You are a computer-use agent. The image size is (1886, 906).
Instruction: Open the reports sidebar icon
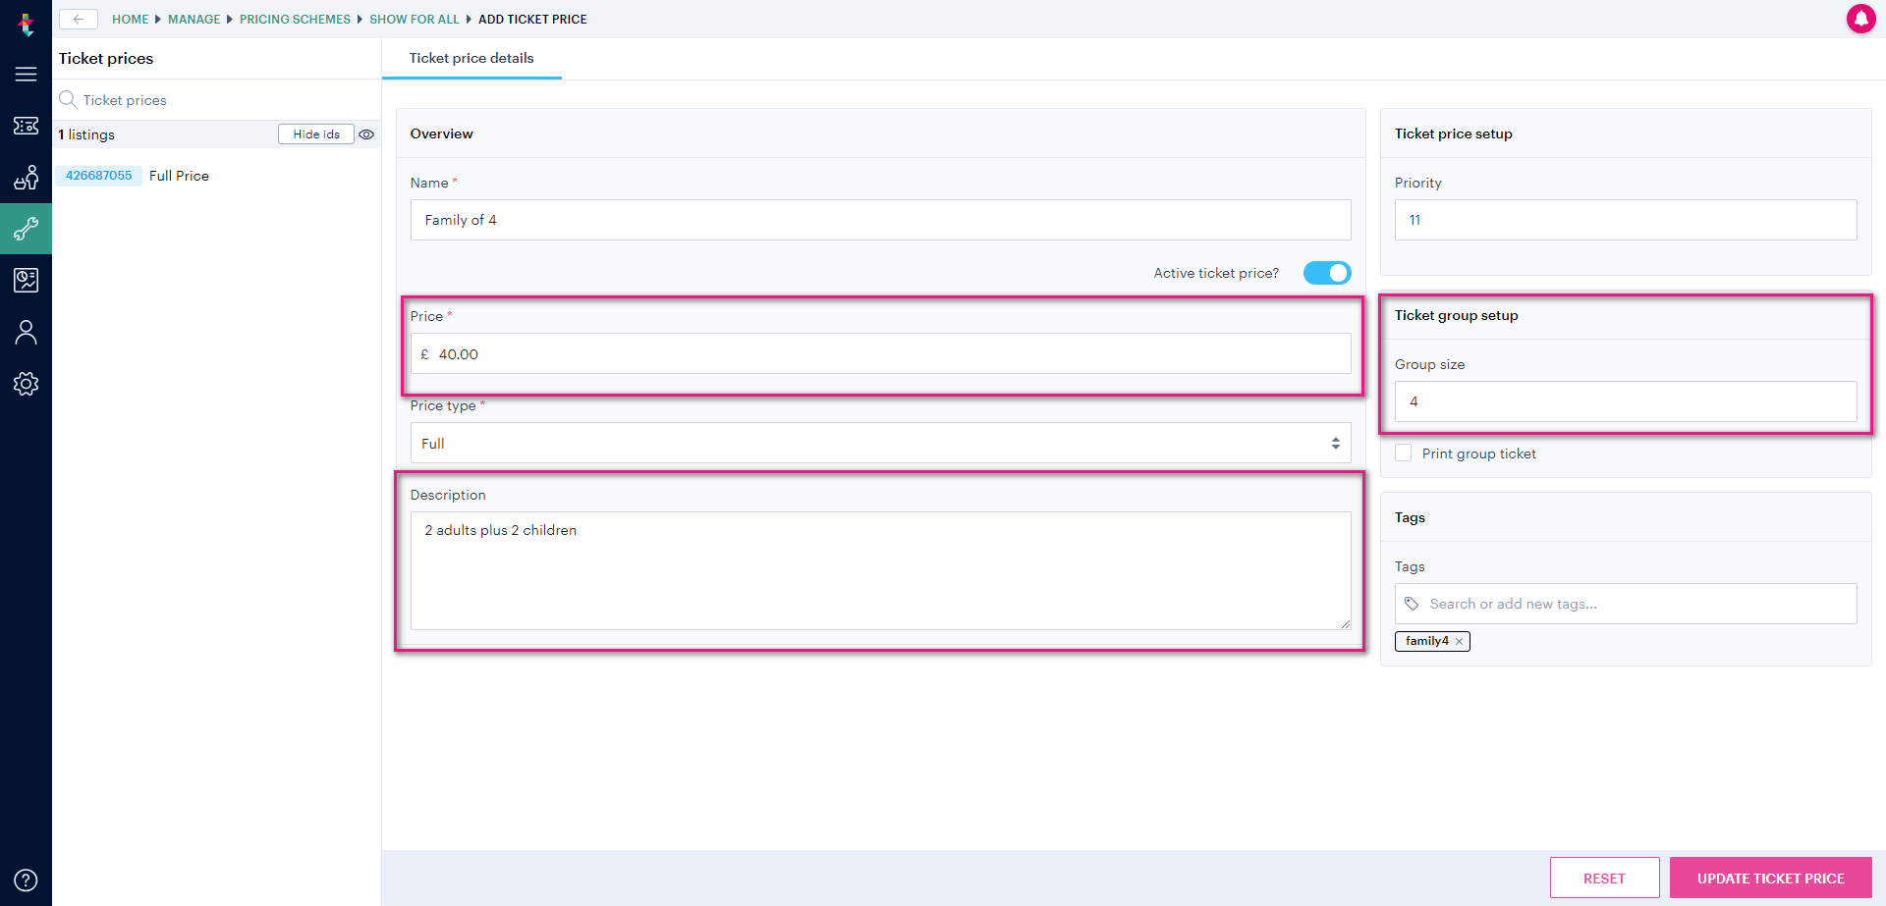pos(27,281)
